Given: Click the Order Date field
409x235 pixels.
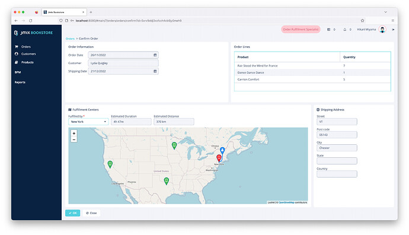Looking at the screenshot, I should (x=123, y=55).
